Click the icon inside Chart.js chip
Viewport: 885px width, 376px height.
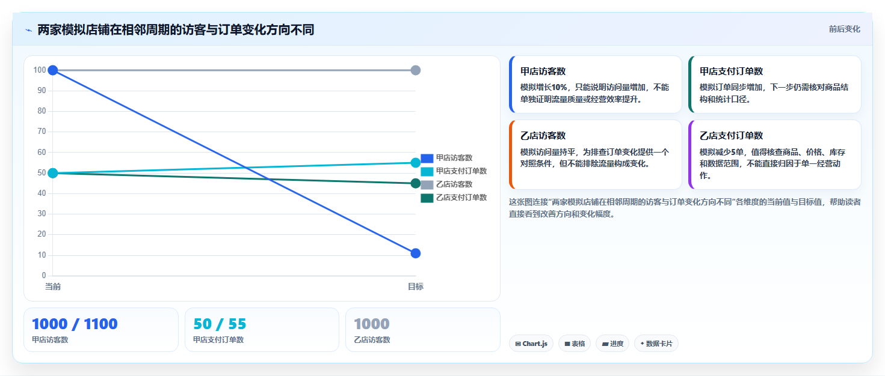[518, 344]
